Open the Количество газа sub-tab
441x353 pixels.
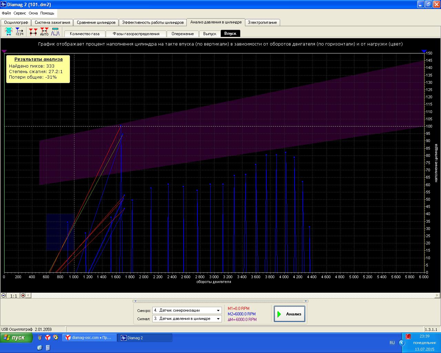[85, 34]
